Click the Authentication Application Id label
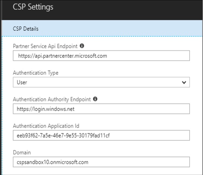The width and height of the screenshot is (203, 175). point(46,126)
